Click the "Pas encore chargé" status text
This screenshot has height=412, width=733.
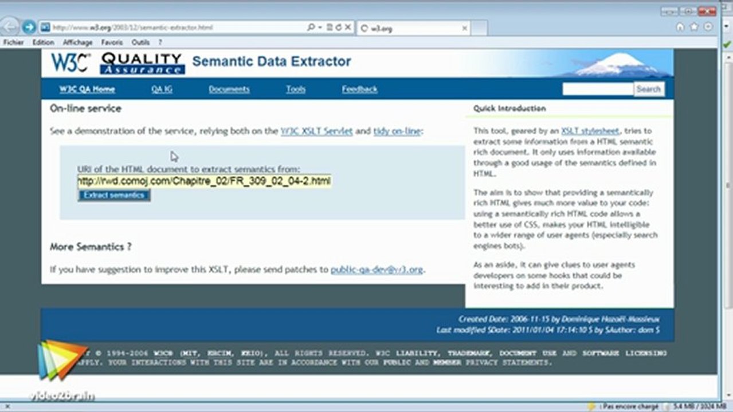[x=631, y=407]
